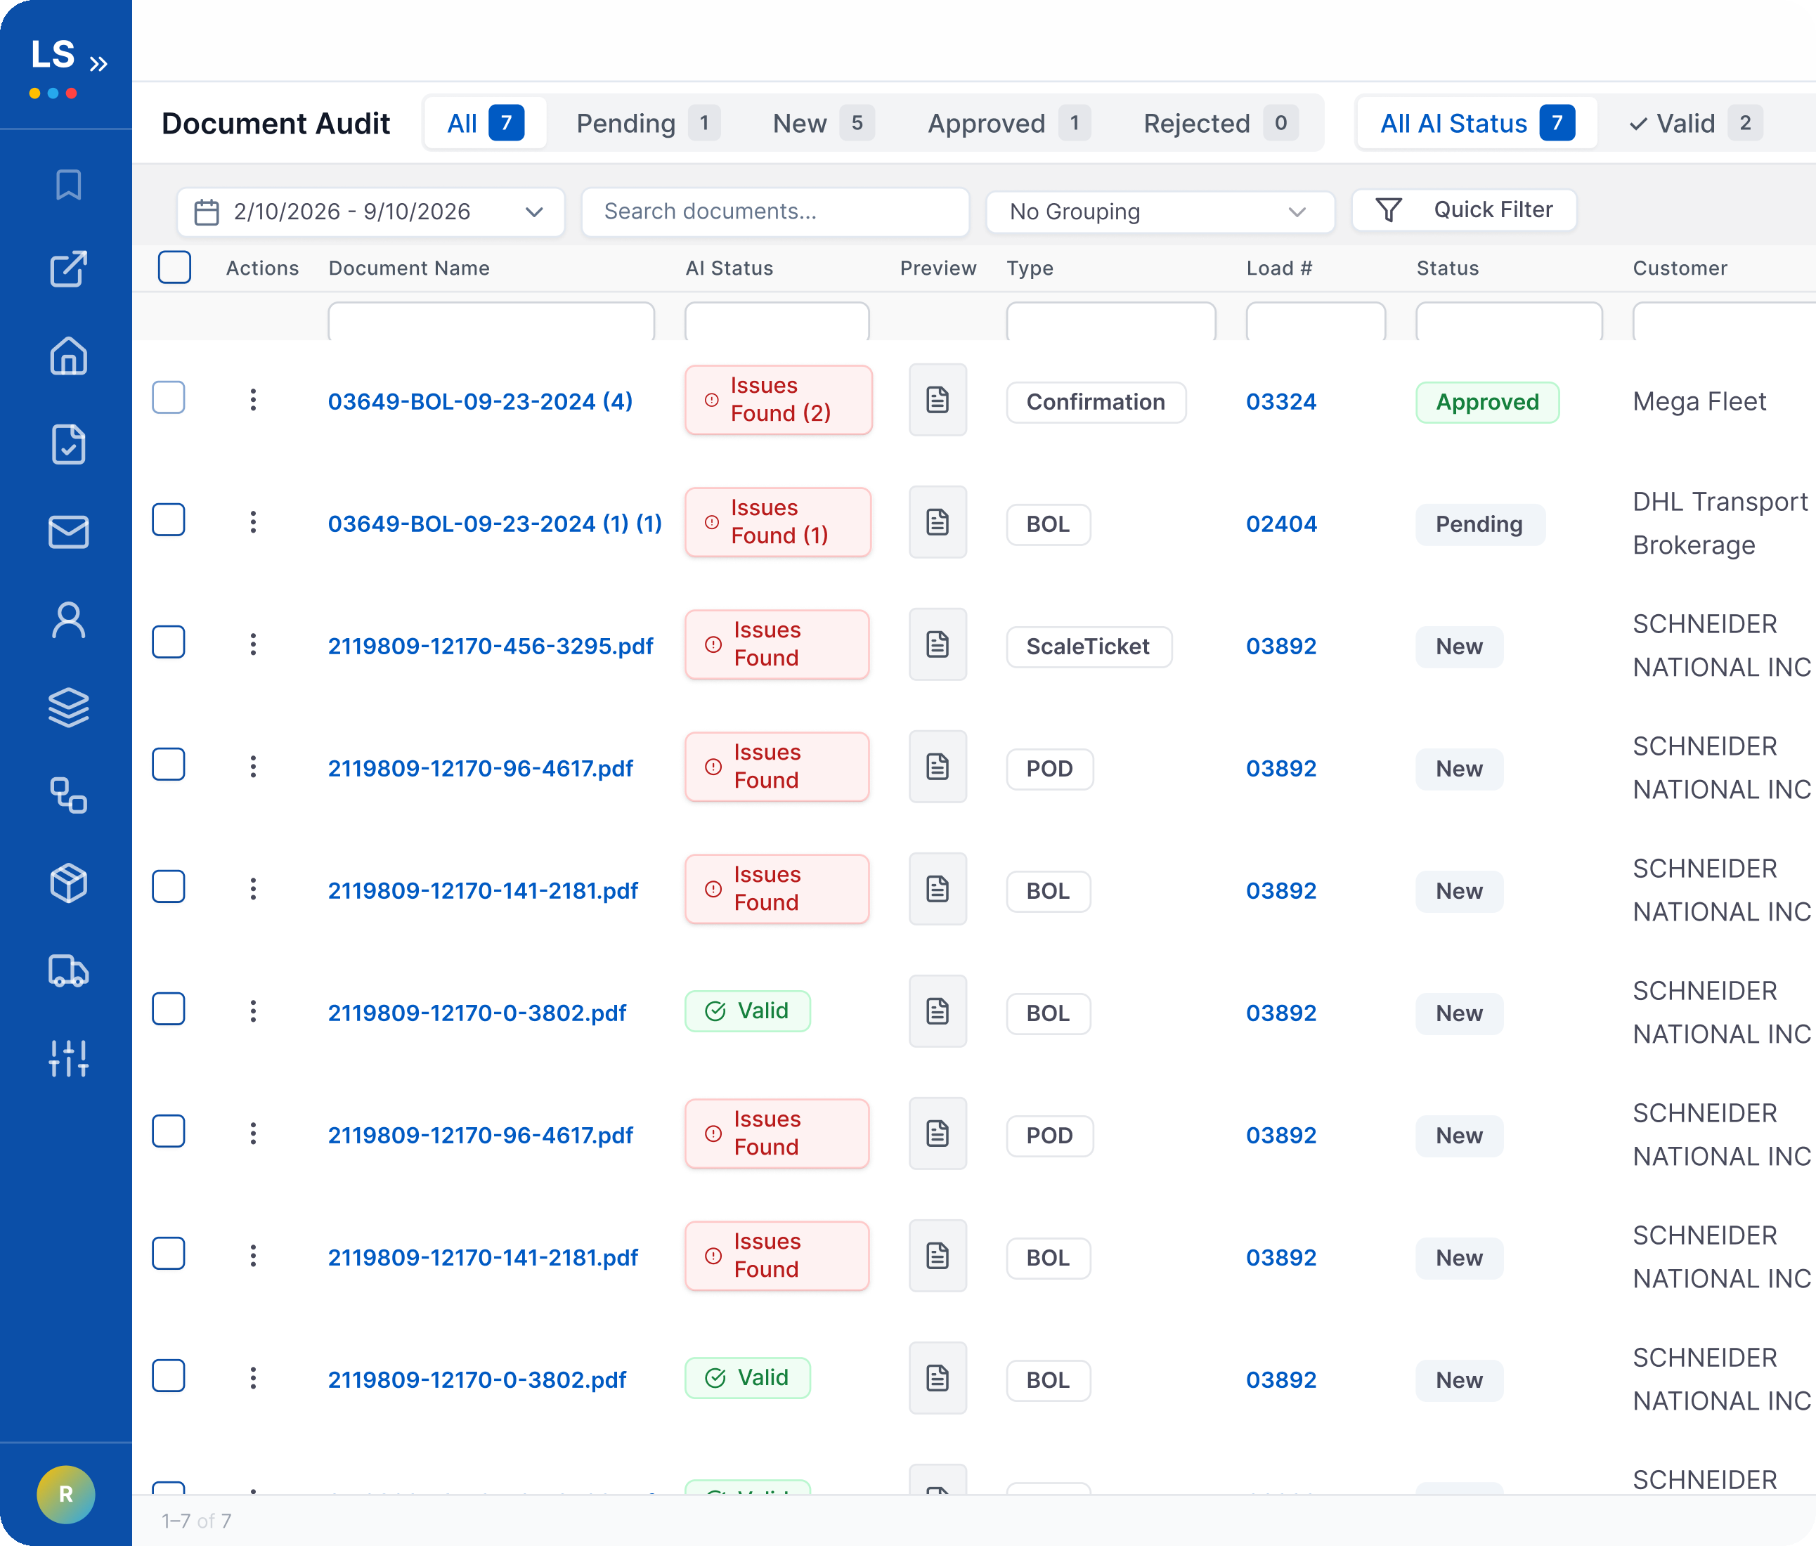Open the mail envelope icon in the sidebar
The image size is (1816, 1546).
[x=68, y=532]
